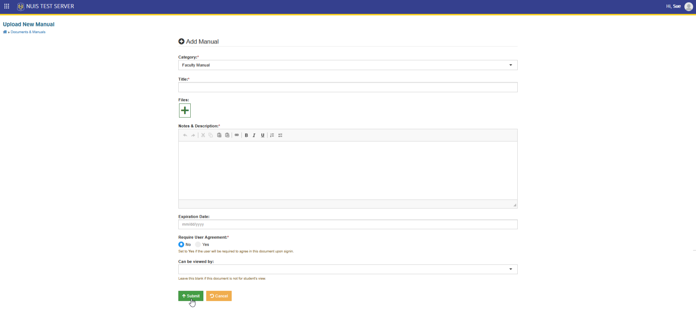The height and width of the screenshot is (311, 696).
Task: Insert a link in the editor
Action: pyautogui.click(x=237, y=135)
